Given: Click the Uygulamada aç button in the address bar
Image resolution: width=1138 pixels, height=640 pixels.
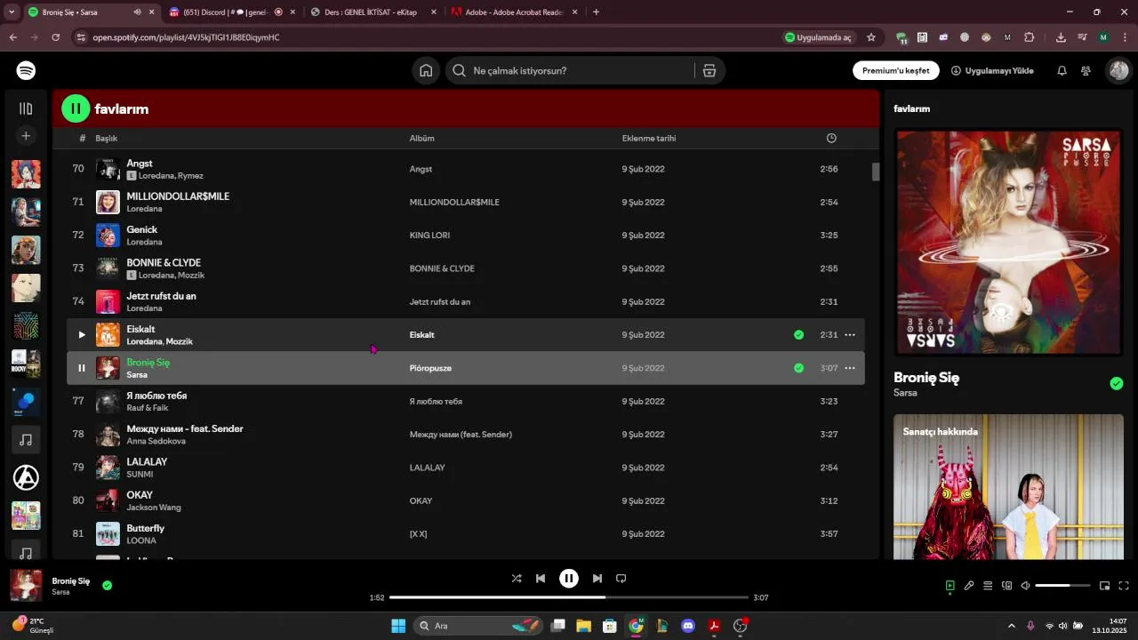Looking at the screenshot, I should point(819,37).
